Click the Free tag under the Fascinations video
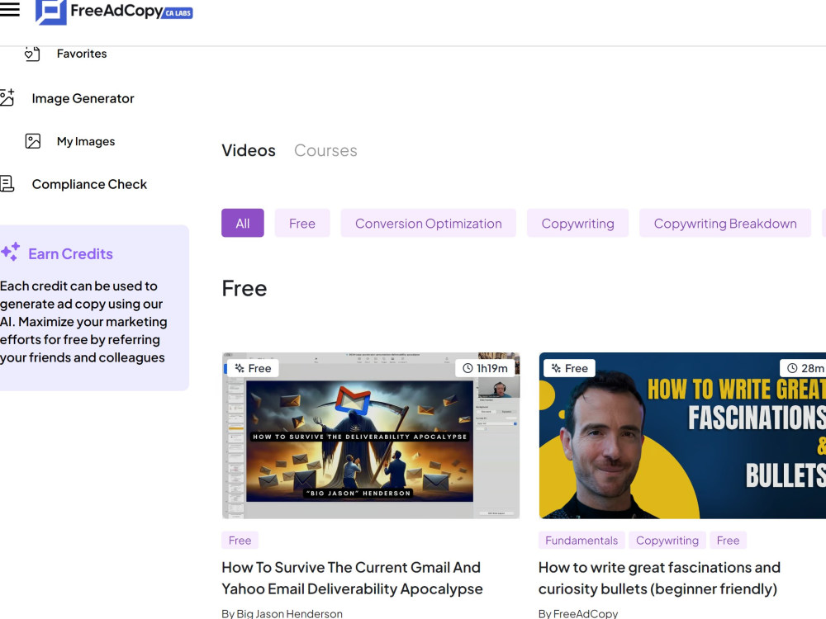Image resolution: width=826 pixels, height=619 pixels. click(x=728, y=541)
